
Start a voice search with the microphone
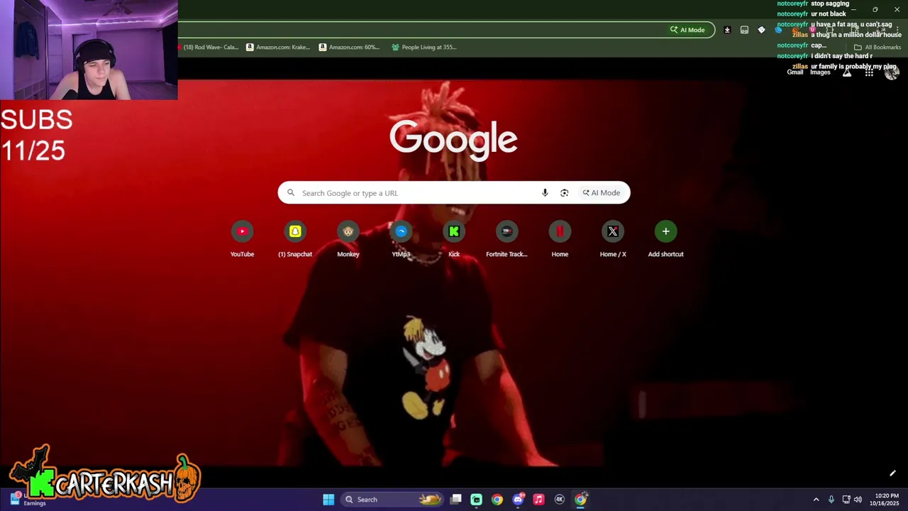pyautogui.click(x=545, y=193)
